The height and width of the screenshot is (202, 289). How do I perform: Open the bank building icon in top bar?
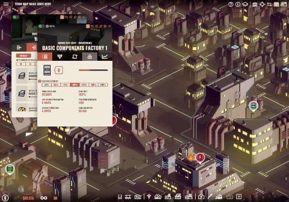click(x=255, y=4)
